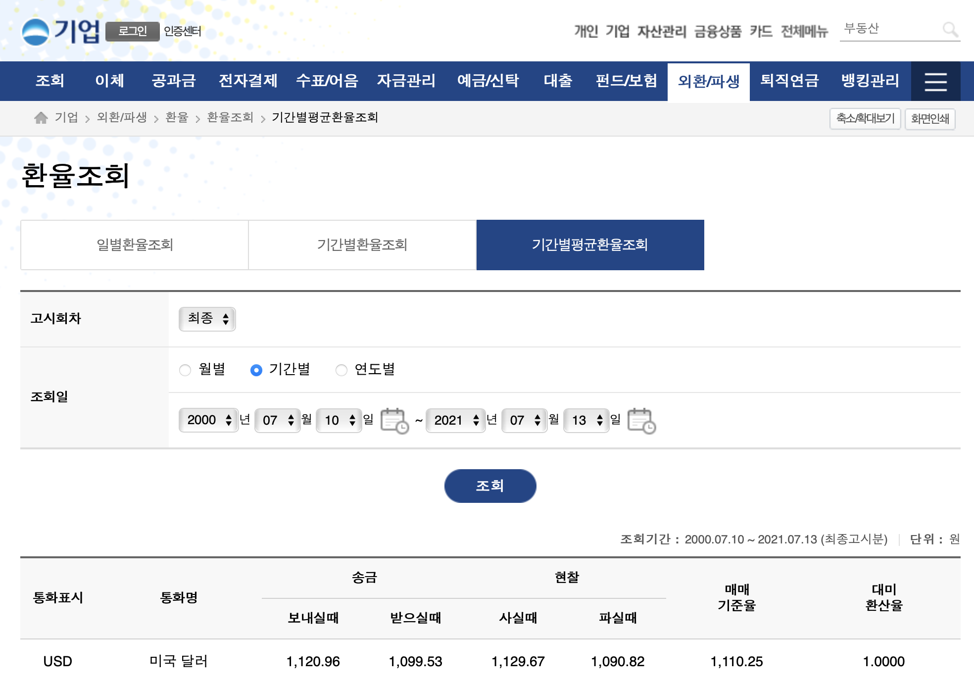Select the 연도별 radio option
Screen dimensions: 974x684
[x=341, y=370]
